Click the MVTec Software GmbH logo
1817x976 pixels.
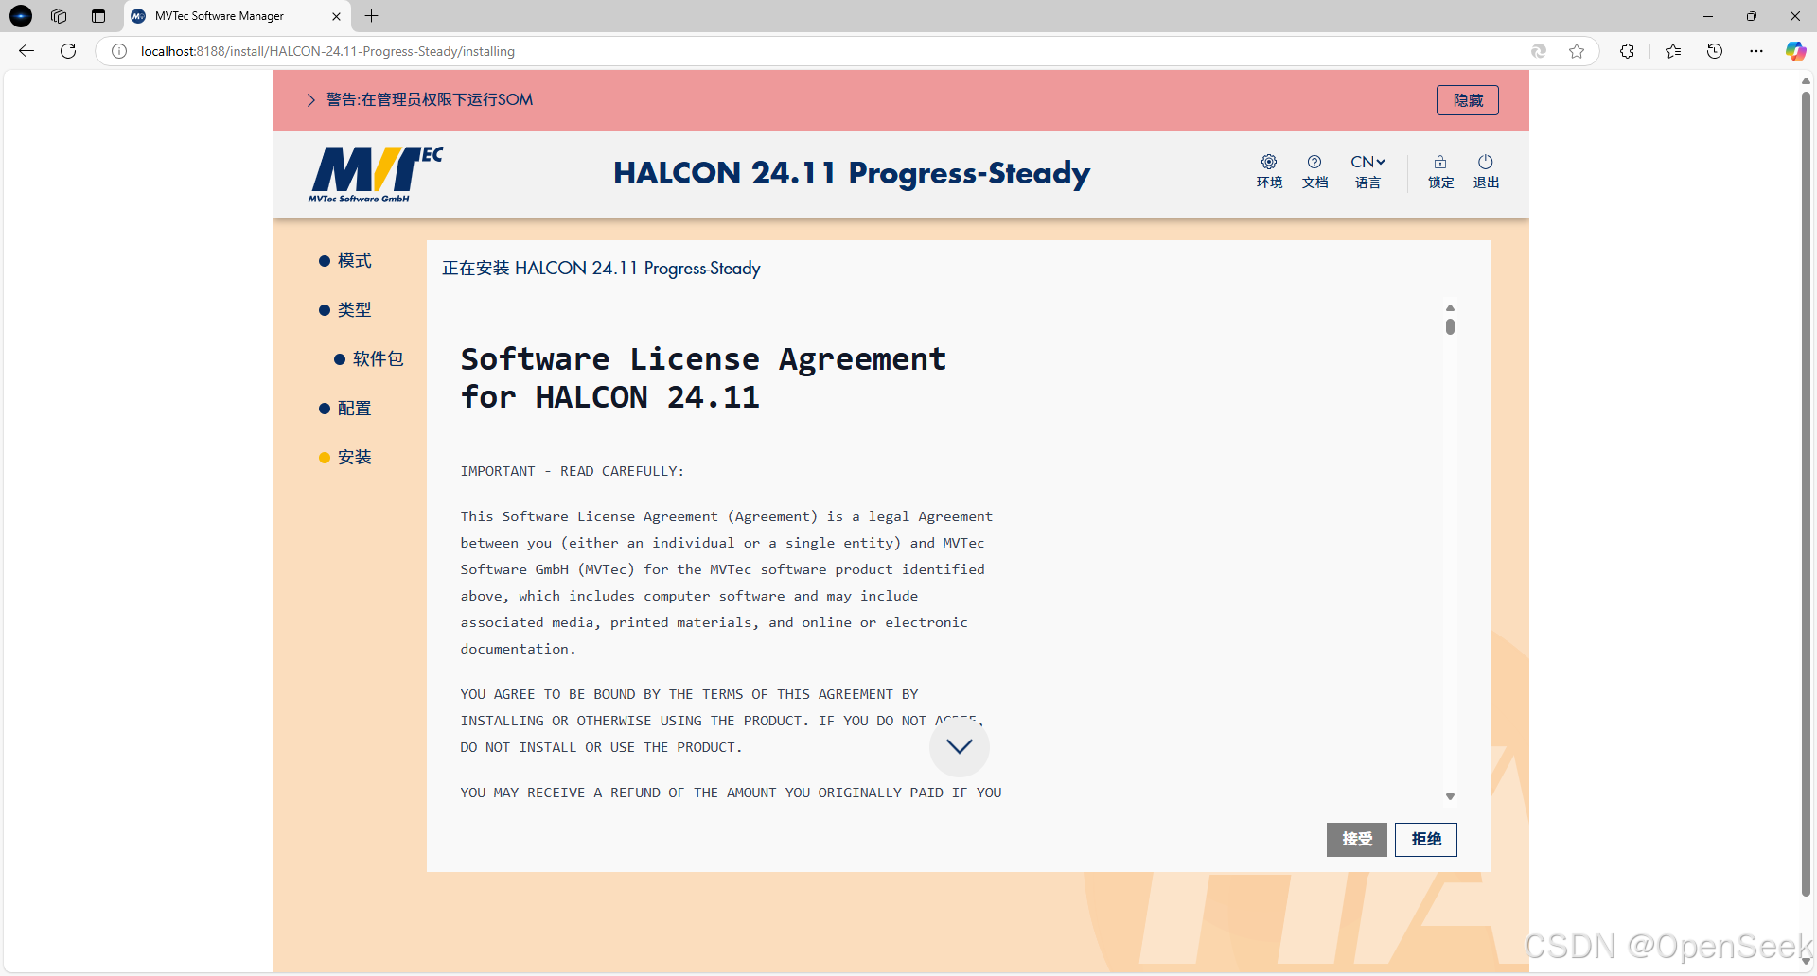375,174
